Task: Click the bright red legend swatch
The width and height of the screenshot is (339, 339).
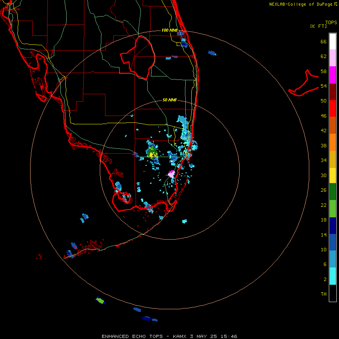Action: point(333,108)
